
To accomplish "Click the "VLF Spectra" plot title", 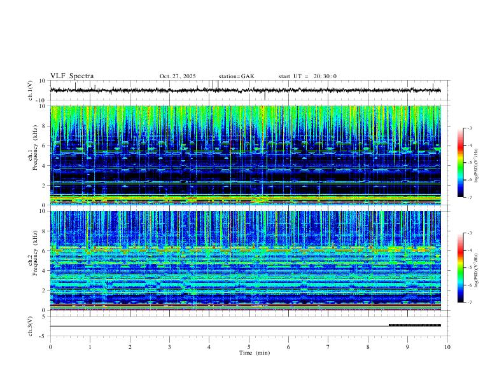I will coord(72,76).
